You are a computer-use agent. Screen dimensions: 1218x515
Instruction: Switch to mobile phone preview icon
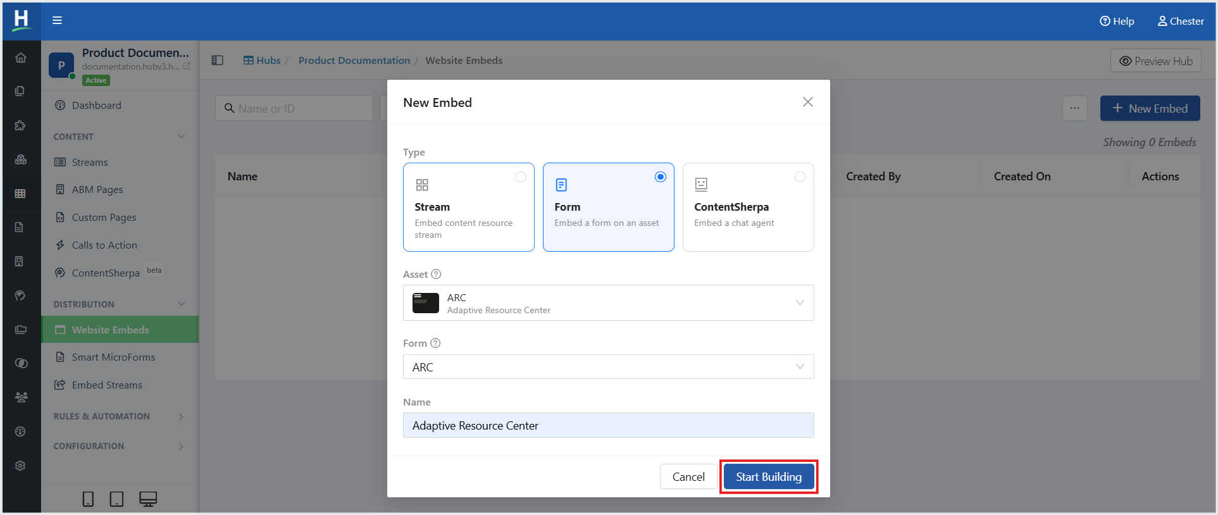[x=88, y=499]
